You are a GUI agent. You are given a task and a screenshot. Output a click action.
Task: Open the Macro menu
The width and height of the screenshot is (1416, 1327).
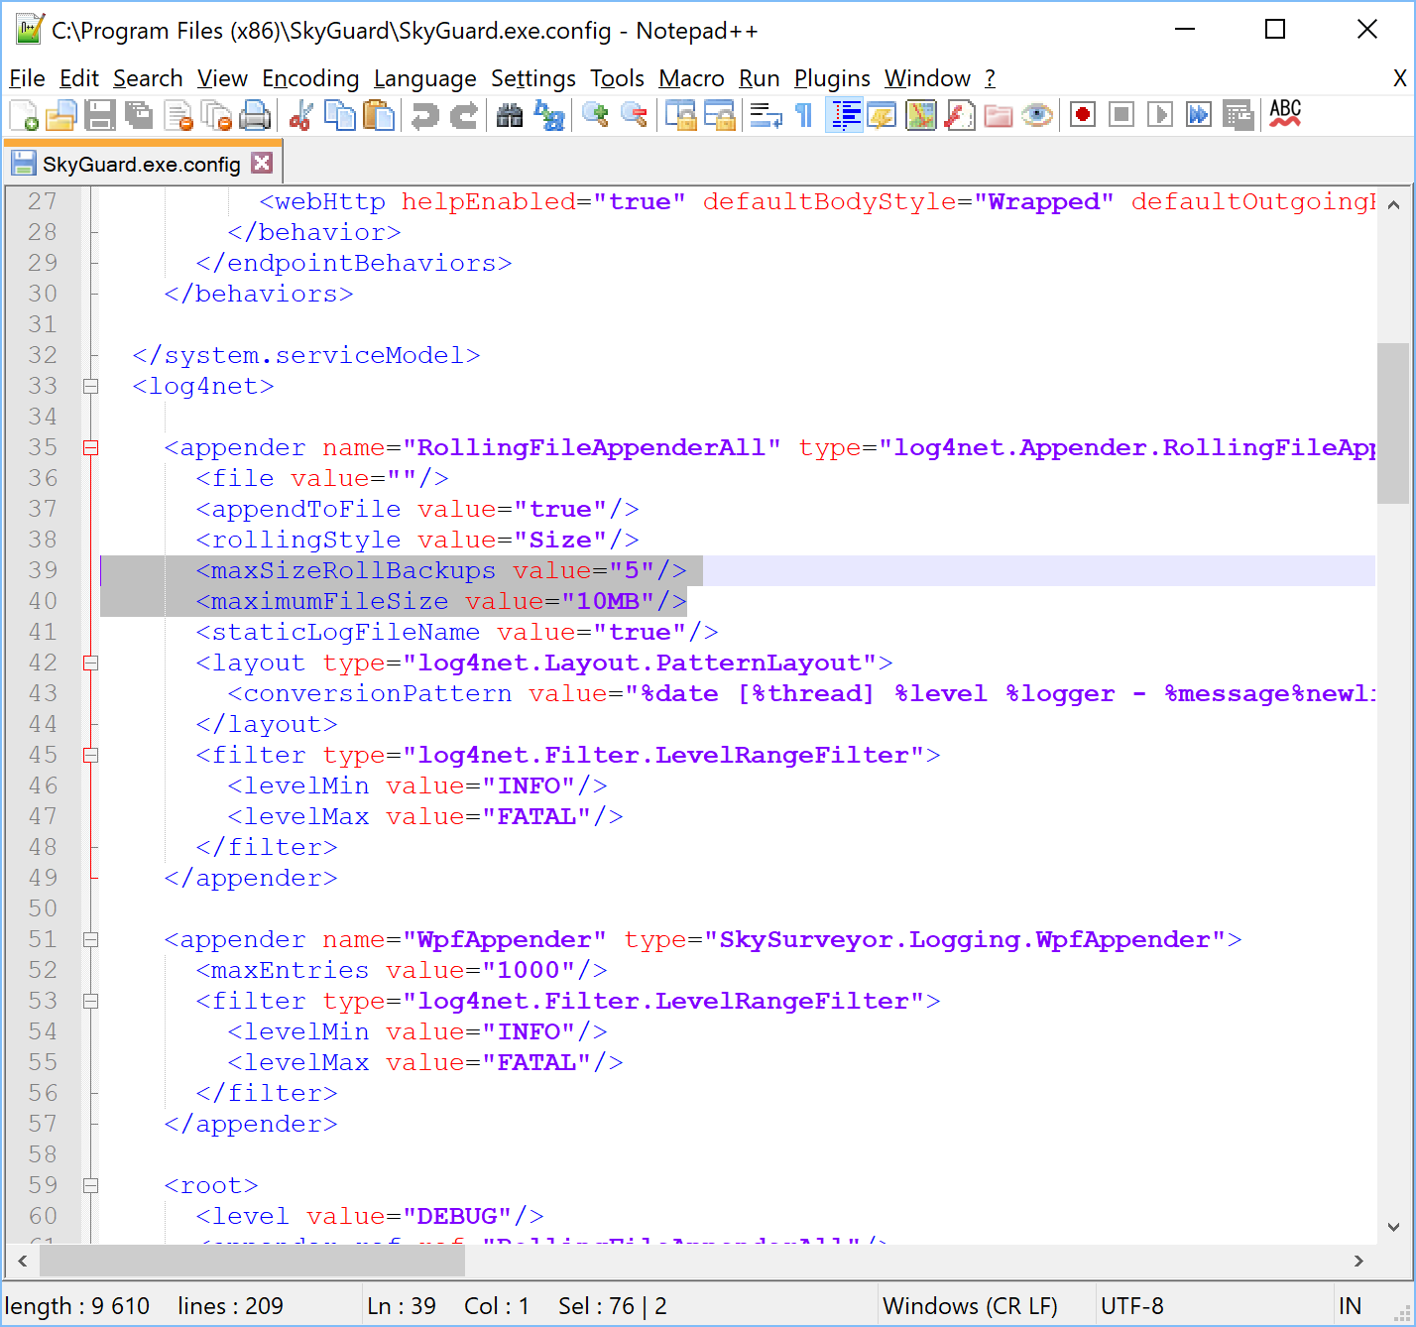pyautogui.click(x=691, y=78)
